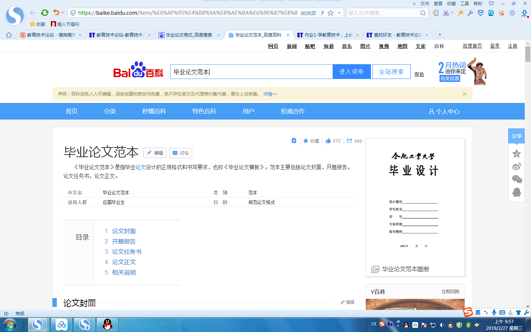
Task: Open the 工具 menu
Action: click(x=465, y=3)
